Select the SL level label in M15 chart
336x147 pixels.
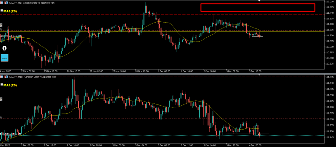[x=1, y=117]
